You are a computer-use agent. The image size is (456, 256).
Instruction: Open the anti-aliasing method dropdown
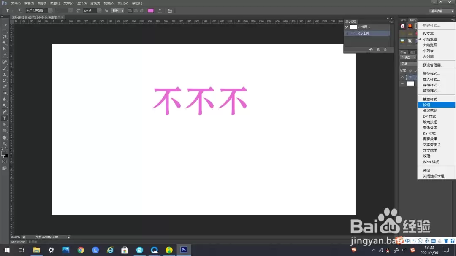(x=118, y=11)
